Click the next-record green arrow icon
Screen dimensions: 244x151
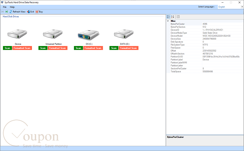point(7,12)
